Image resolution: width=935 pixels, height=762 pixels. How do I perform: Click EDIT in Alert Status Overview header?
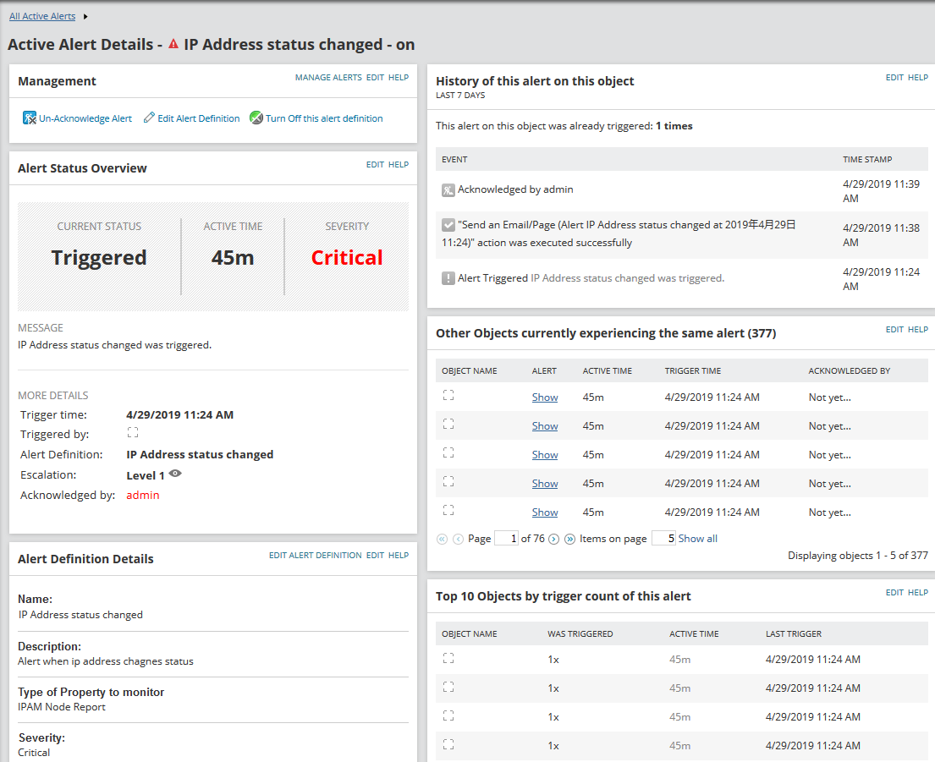coord(375,164)
